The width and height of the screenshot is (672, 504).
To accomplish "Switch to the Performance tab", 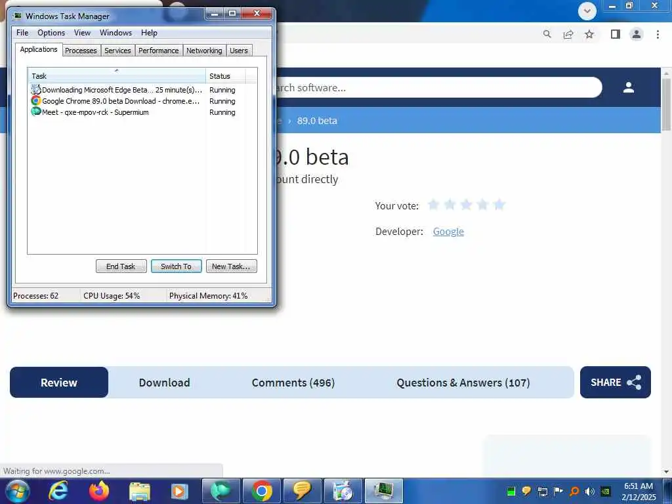I will coord(159,51).
